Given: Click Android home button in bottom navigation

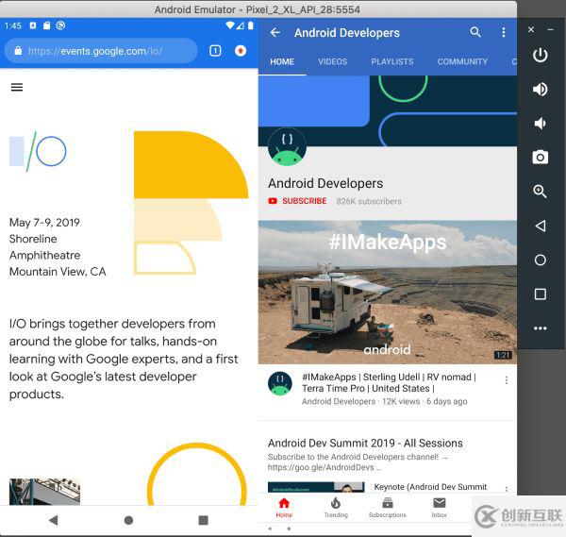Looking at the screenshot, I should point(128,520).
